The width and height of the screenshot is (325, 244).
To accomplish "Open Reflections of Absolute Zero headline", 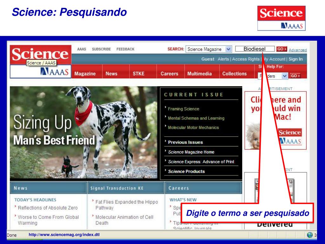I will pyautogui.click(x=48, y=208).
